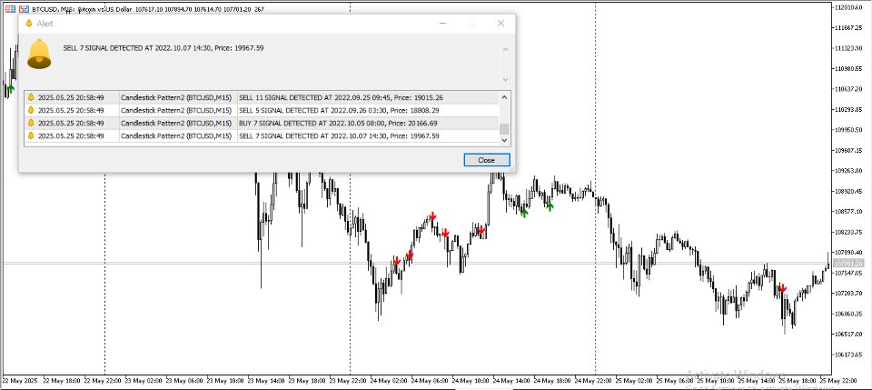Select 'SELL 5 SIGNAL DETECTED AT 2022.09.26 03:30' row
872x390 pixels.
[262, 110]
